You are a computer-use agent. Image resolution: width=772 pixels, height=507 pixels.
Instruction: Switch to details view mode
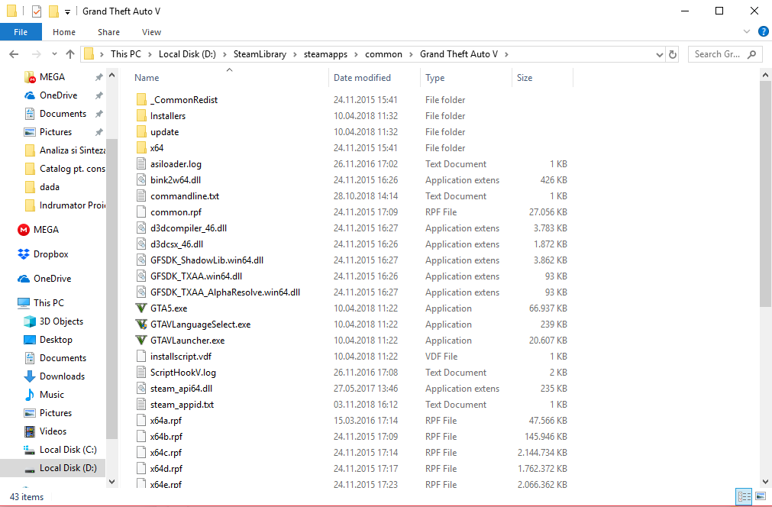(x=744, y=496)
